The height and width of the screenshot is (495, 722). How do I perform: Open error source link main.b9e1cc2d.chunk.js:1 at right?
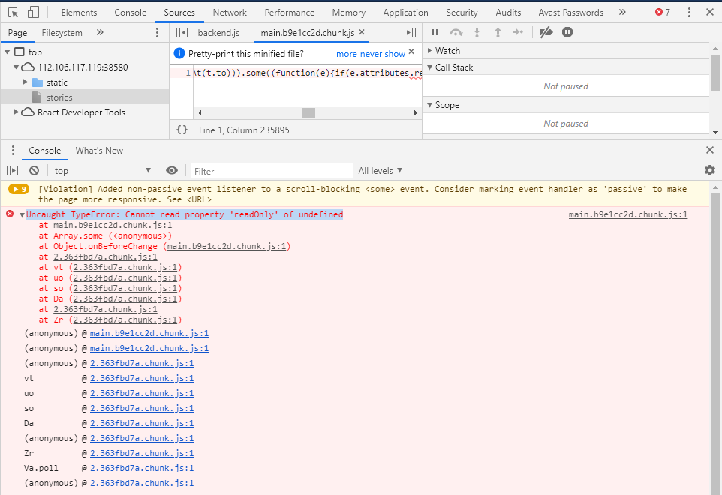(x=628, y=214)
